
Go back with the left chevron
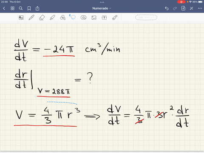[x=4, y=8]
